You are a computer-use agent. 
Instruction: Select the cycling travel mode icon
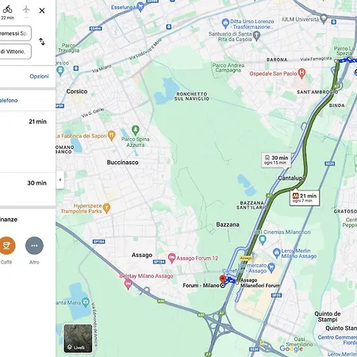(7, 10)
